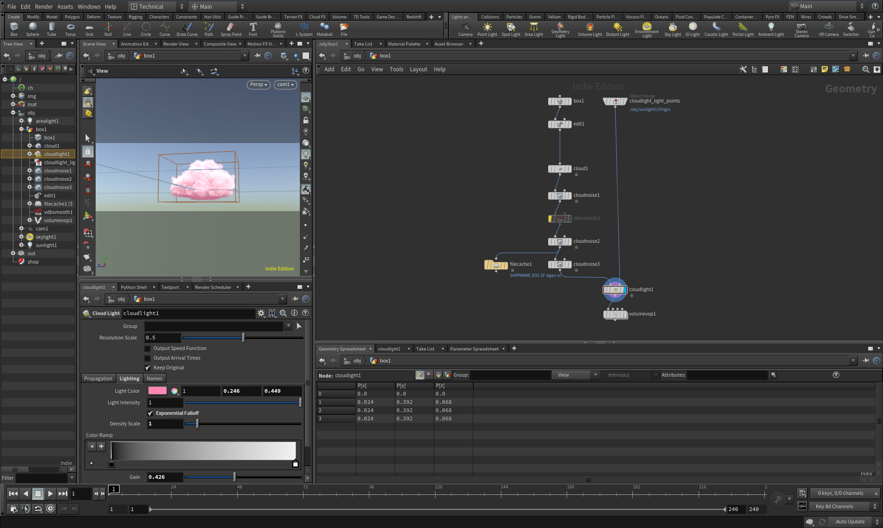Add a Volume Light from shelf
Screen dimensions: 883x528
590,29
